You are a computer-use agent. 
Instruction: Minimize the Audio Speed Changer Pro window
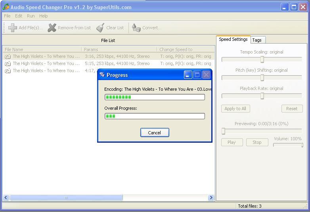285,7
